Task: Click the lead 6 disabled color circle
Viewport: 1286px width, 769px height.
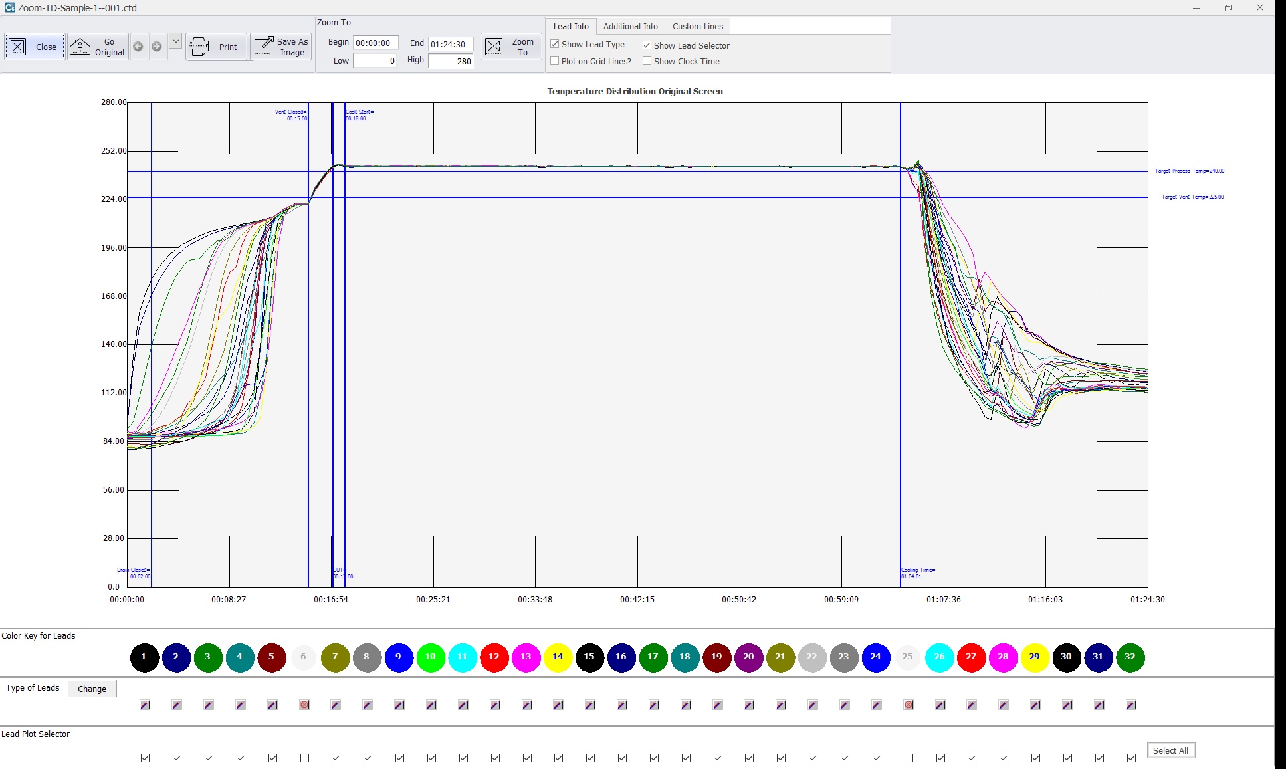Action: click(x=303, y=657)
